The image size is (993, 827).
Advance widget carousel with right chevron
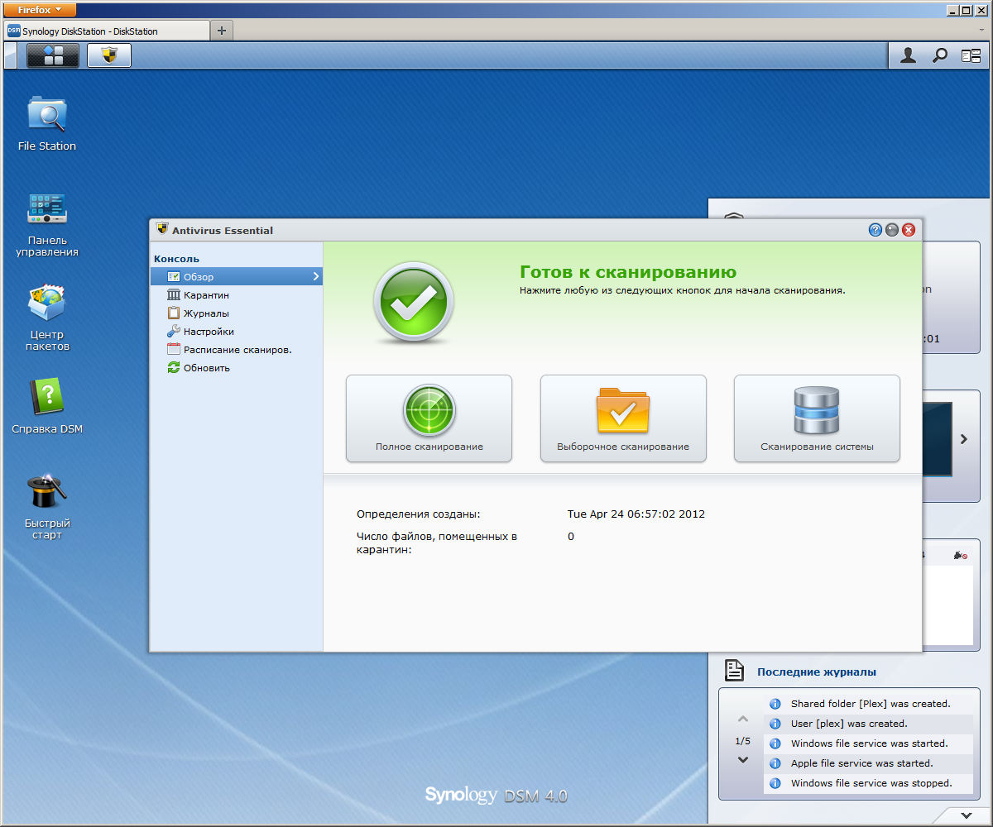pyautogui.click(x=964, y=439)
